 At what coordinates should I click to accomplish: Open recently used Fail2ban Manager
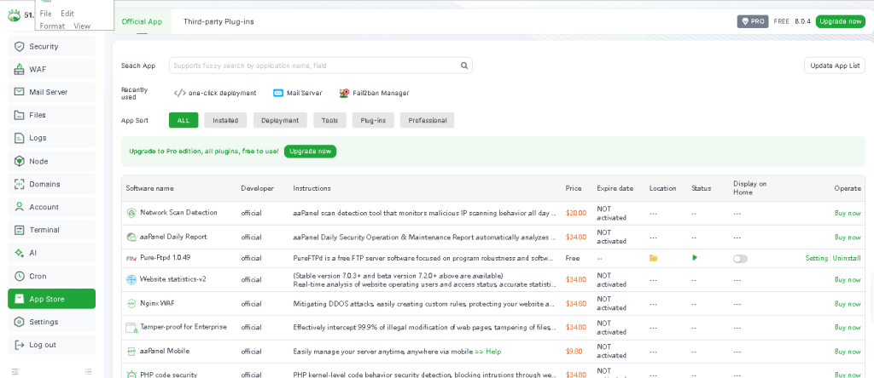click(x=374, y=94)
